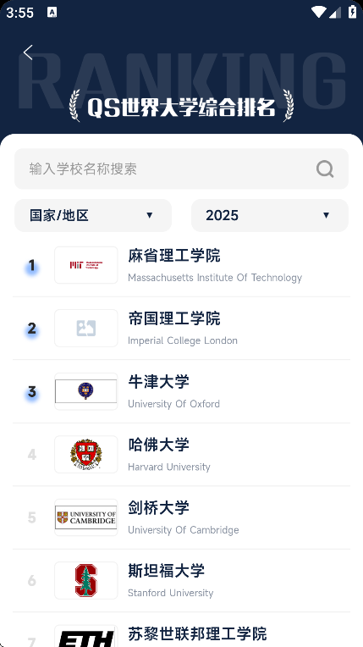Tap the Imperial College placeholder image icon
Image resolution: width=363 pixels, height=647 pixels.
point(86,328)
